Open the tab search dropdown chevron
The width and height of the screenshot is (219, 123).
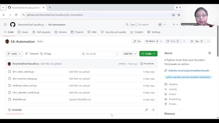(3, 7)
